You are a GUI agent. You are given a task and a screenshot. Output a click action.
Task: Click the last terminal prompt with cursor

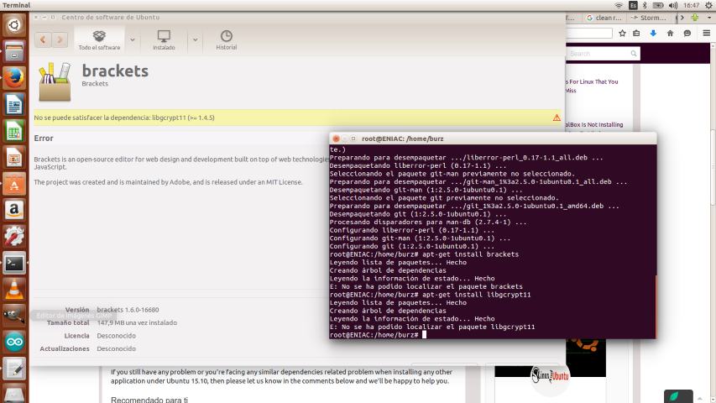[378, 335]
